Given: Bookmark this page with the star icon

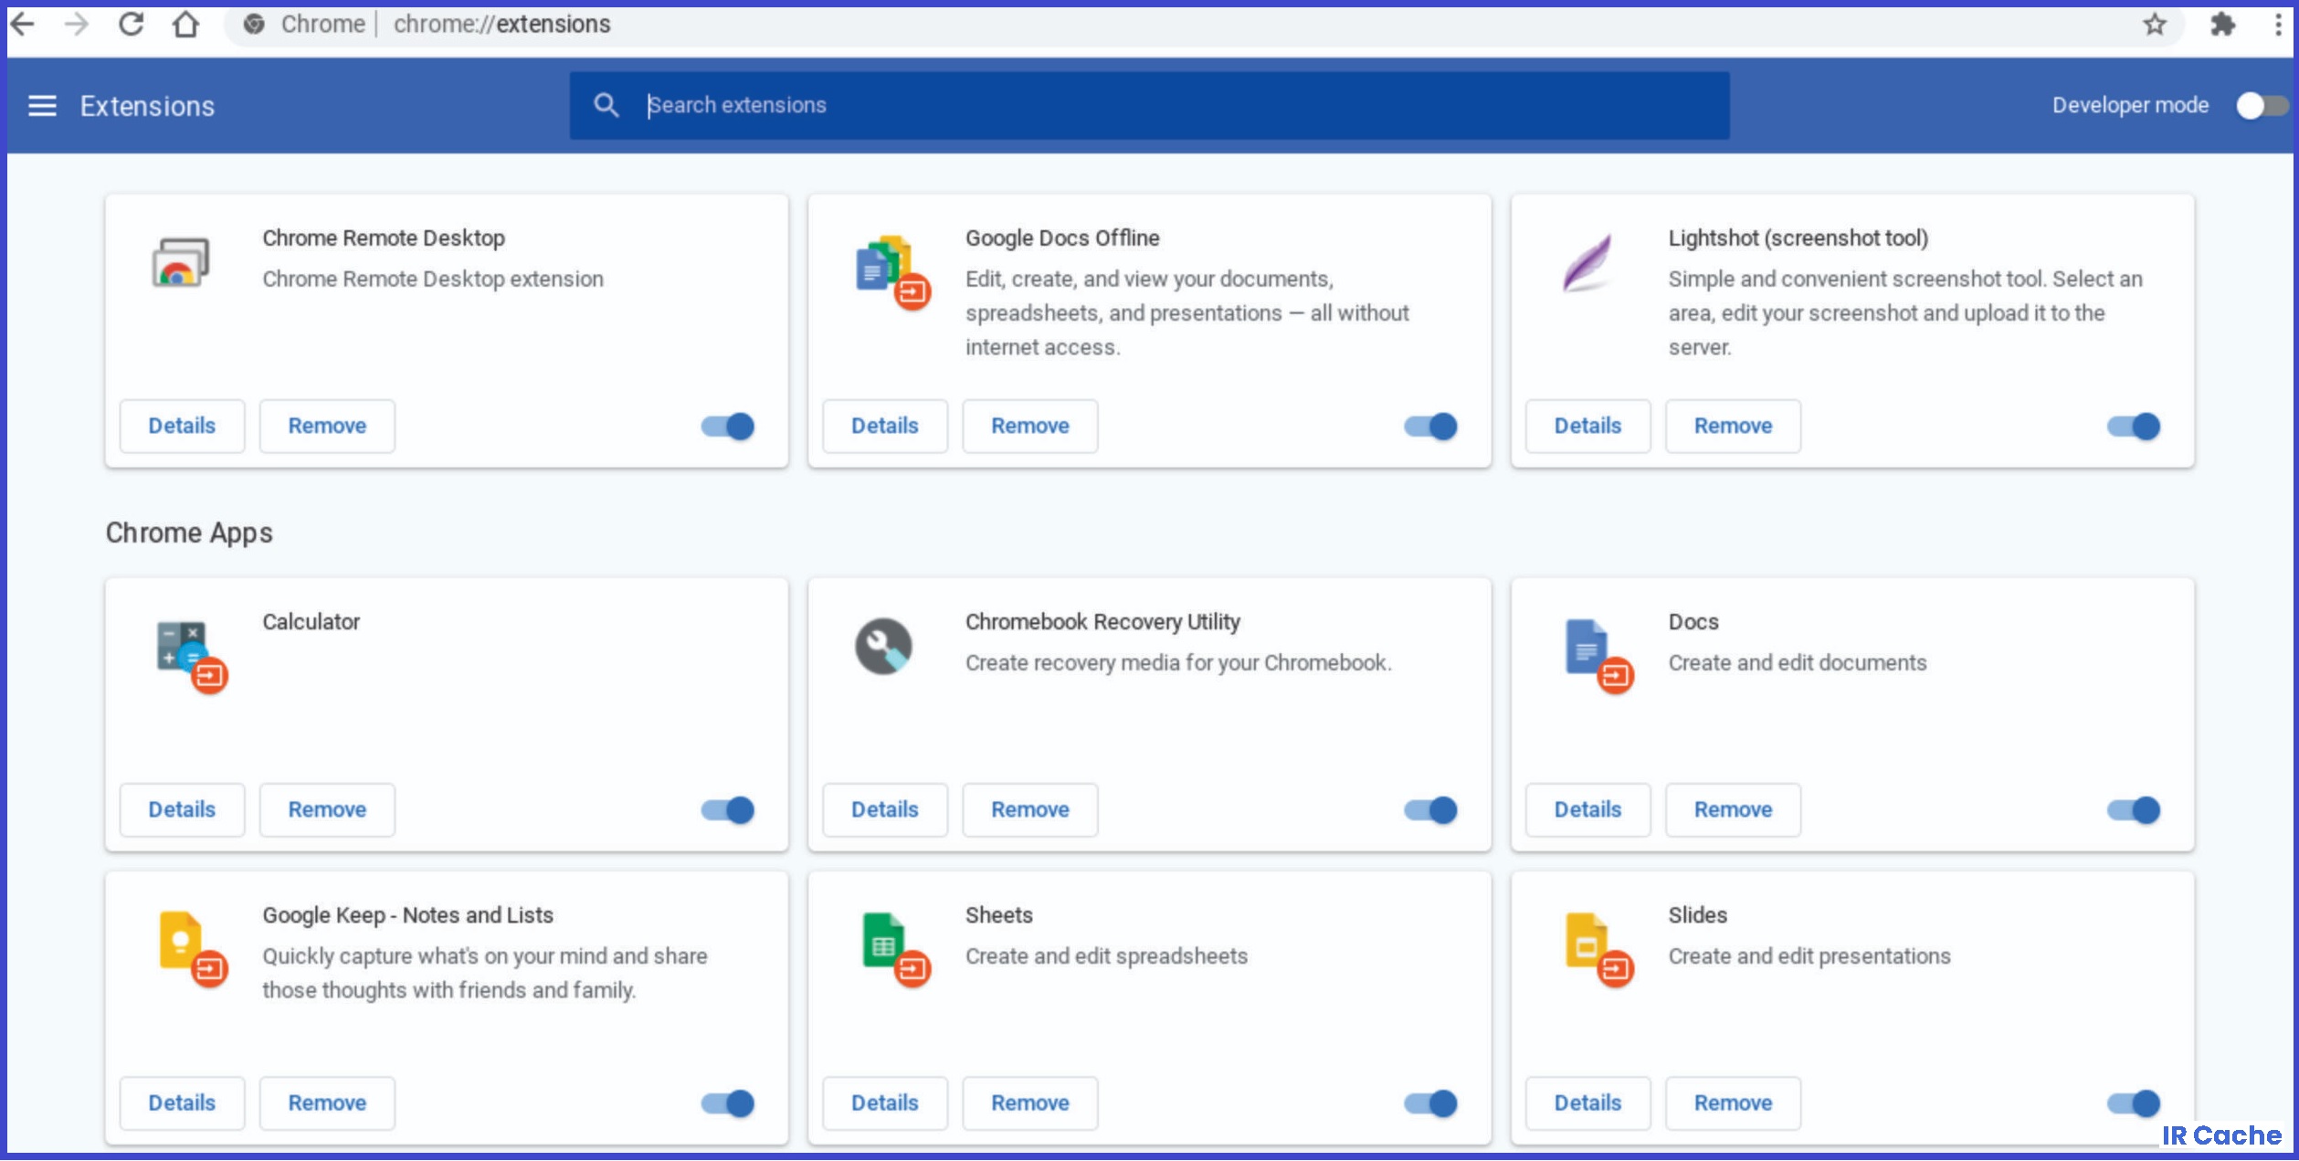Looking at the screenshot, I should [x=2155, y=25].
